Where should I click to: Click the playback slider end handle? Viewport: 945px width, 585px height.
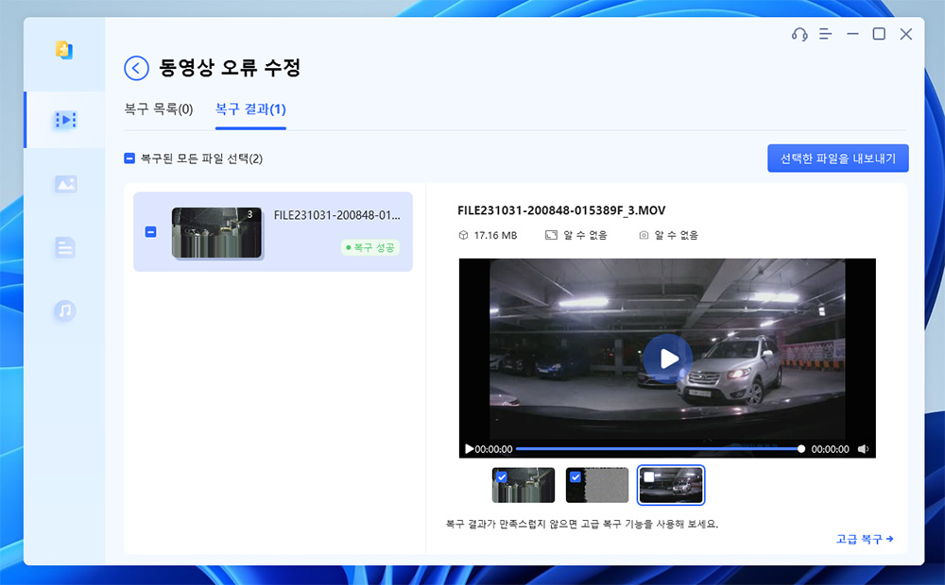[x=801, y=449]
